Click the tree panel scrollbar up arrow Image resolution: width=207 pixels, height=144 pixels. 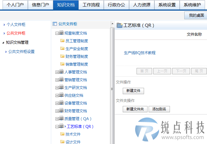[x=112, y=24]
